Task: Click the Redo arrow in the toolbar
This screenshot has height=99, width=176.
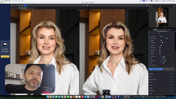Action: 15,5
